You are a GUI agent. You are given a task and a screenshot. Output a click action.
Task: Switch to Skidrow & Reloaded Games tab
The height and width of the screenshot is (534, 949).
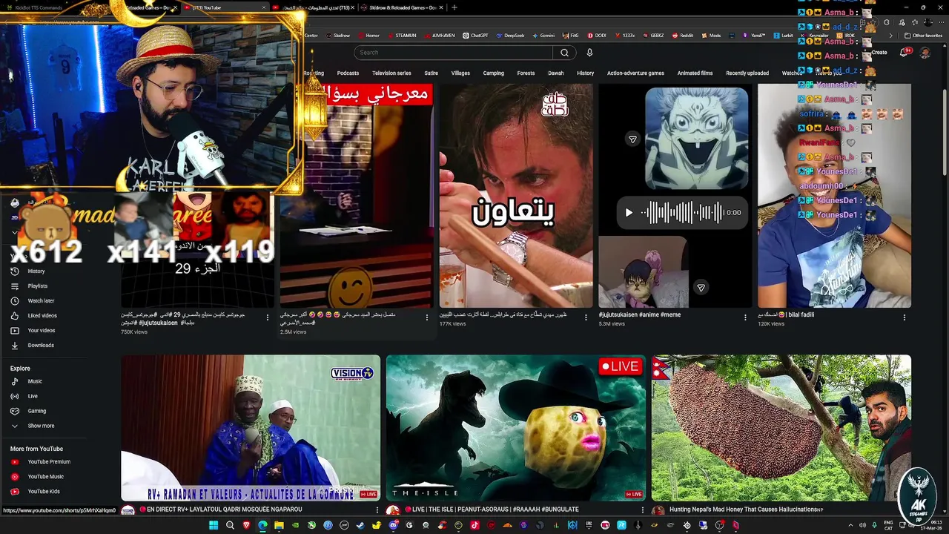pos(403,7)
